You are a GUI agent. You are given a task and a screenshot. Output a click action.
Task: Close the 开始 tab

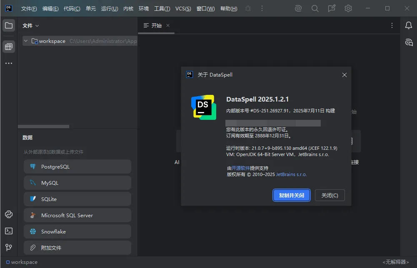click(x=168, y=26)
